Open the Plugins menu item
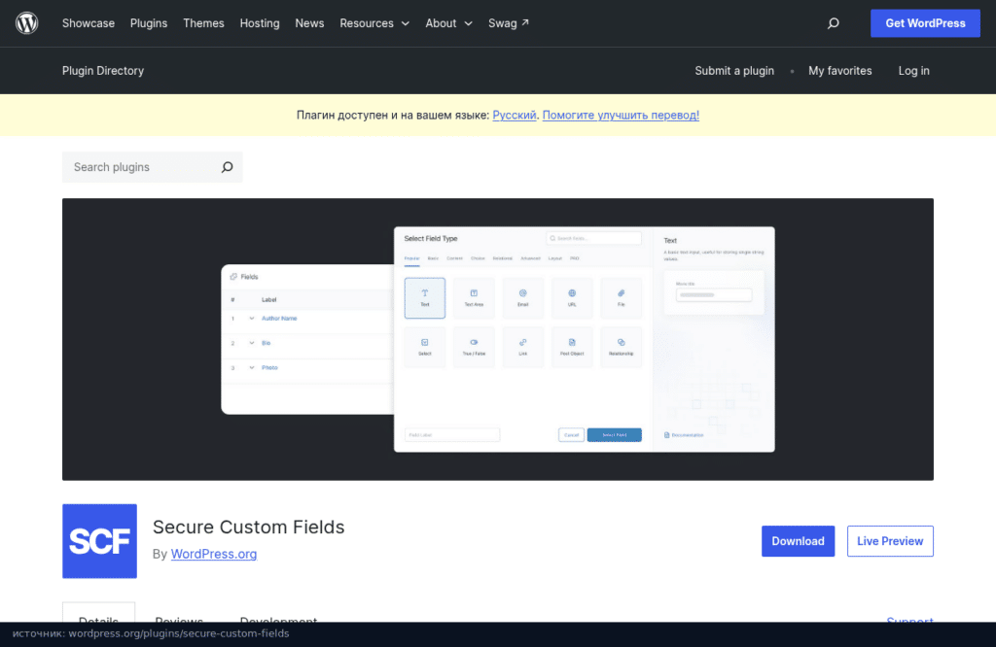 [149, 23]
